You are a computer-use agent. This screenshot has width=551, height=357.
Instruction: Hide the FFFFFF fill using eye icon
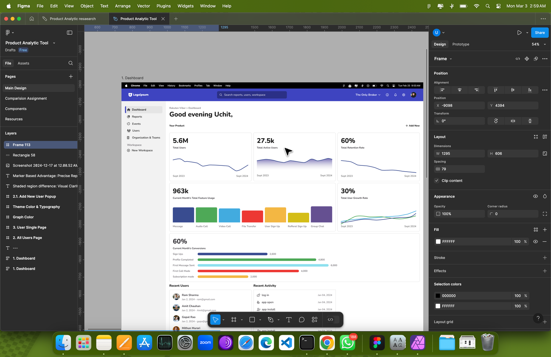coord(536,242)
